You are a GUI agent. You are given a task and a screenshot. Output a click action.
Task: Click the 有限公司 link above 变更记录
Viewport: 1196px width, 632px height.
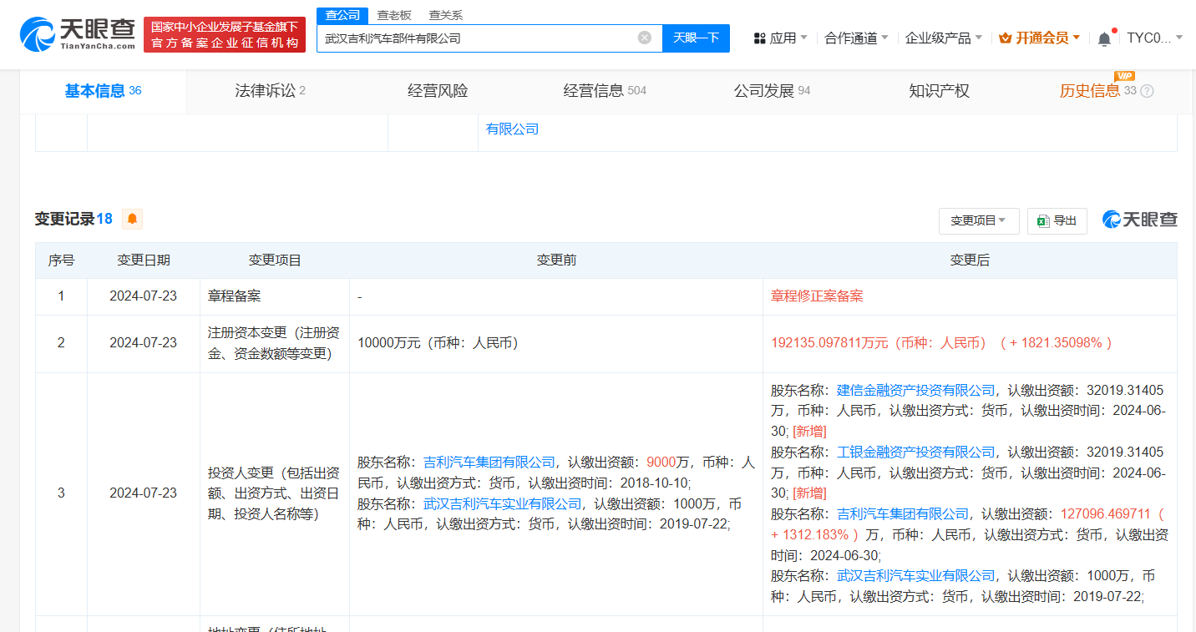tap(513, 129)
